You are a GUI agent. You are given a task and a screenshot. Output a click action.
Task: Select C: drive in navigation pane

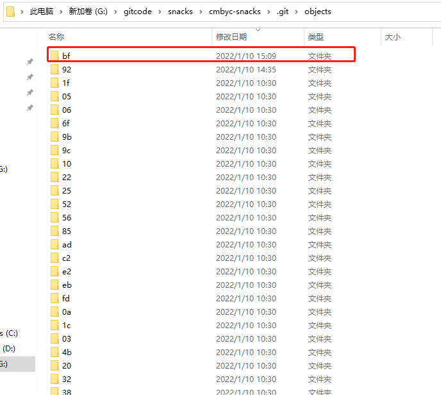tap(9, 333)
